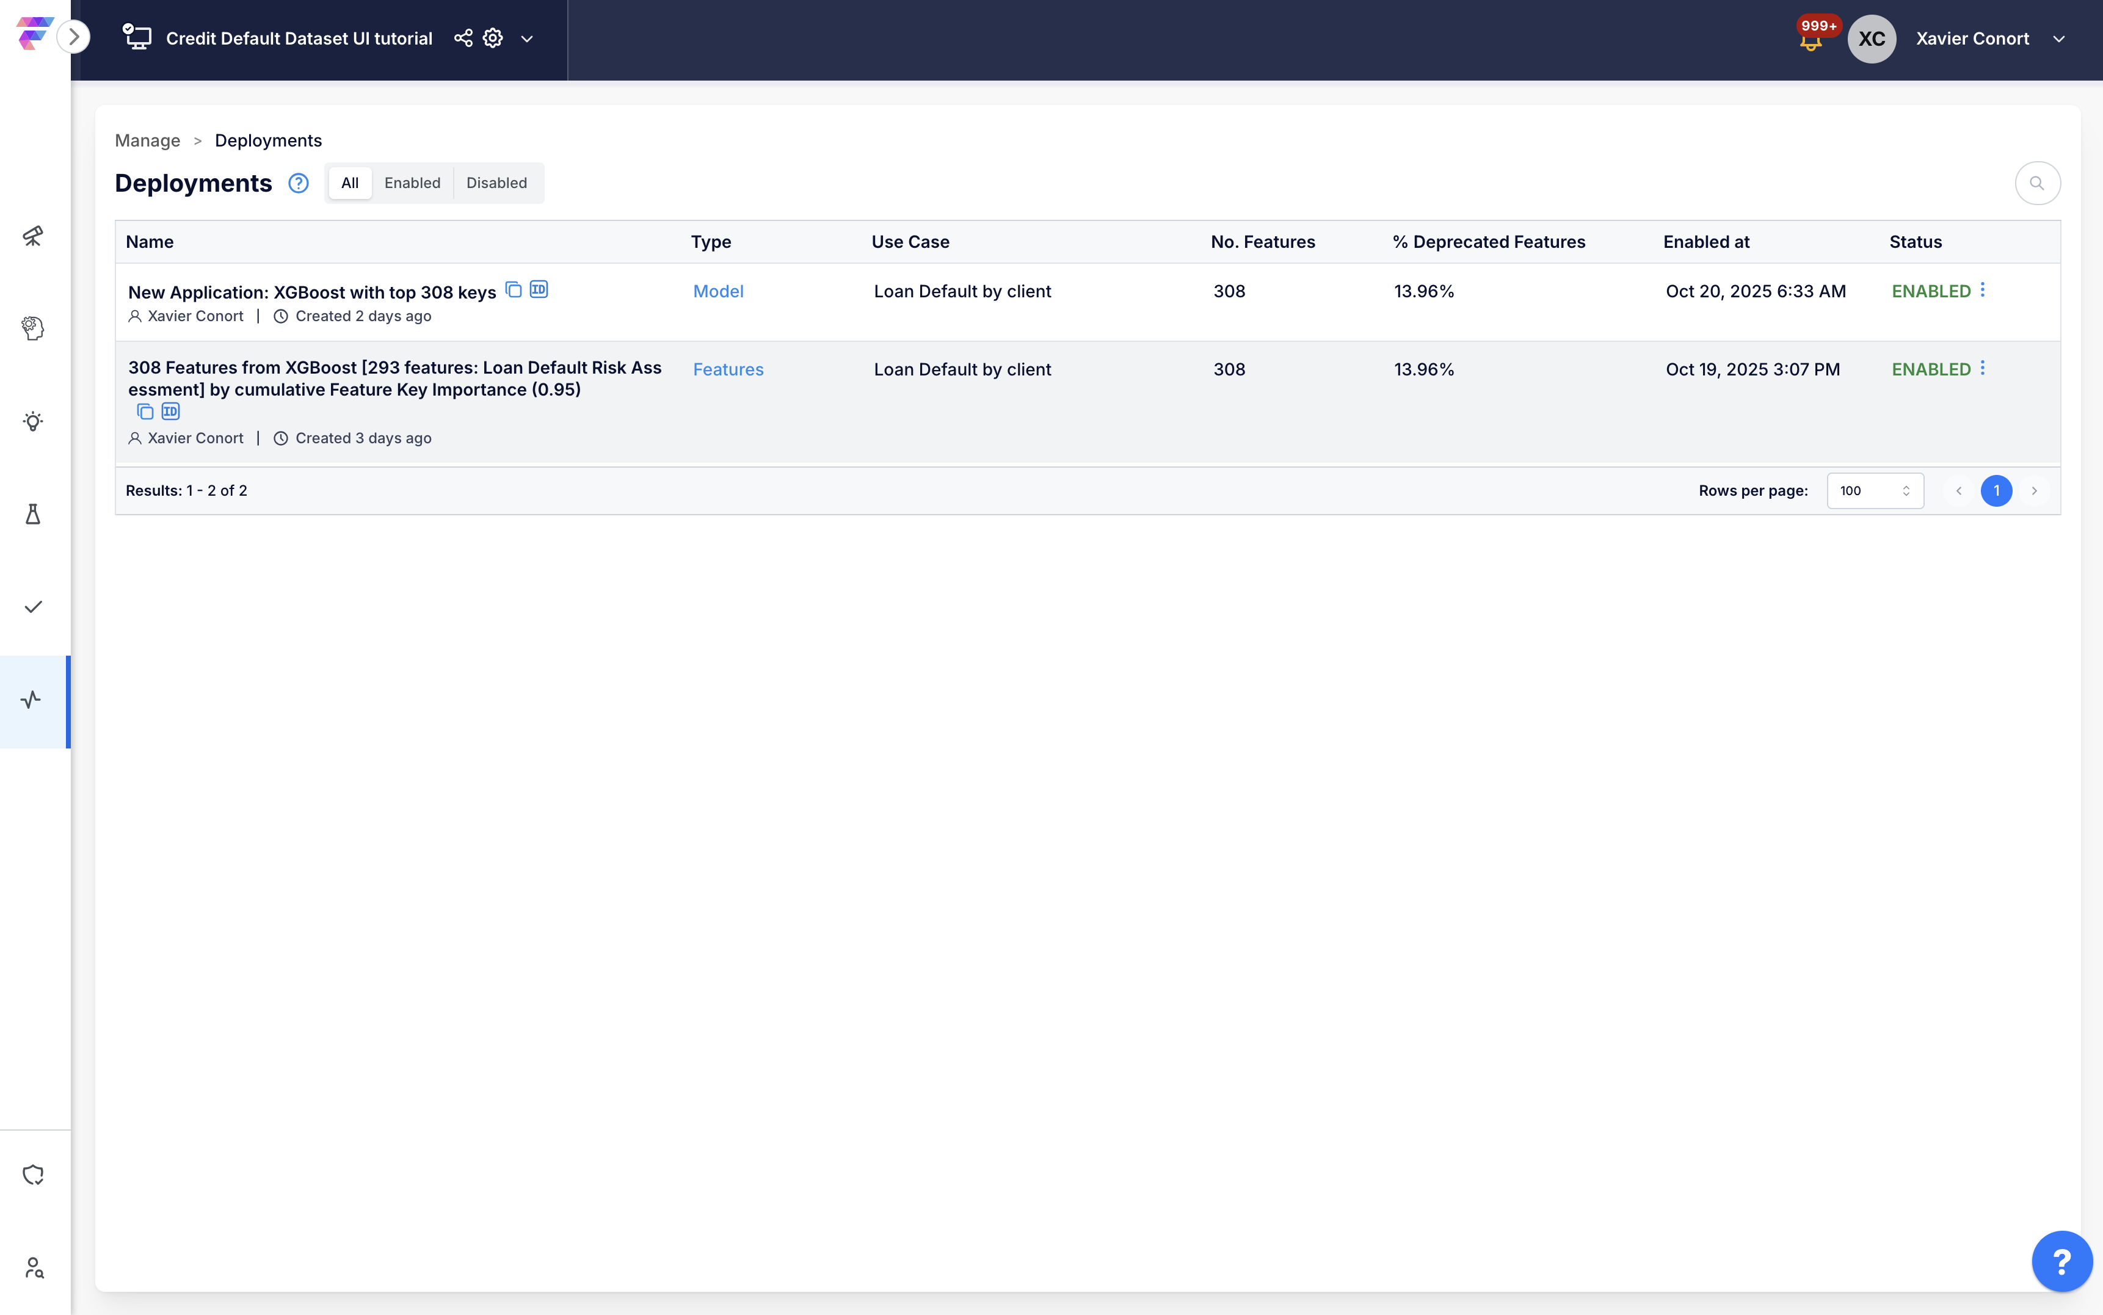Copy name of XGBoost model deployment
2103x1315 pixels.
pyautogui.click(x=513, y=289)
